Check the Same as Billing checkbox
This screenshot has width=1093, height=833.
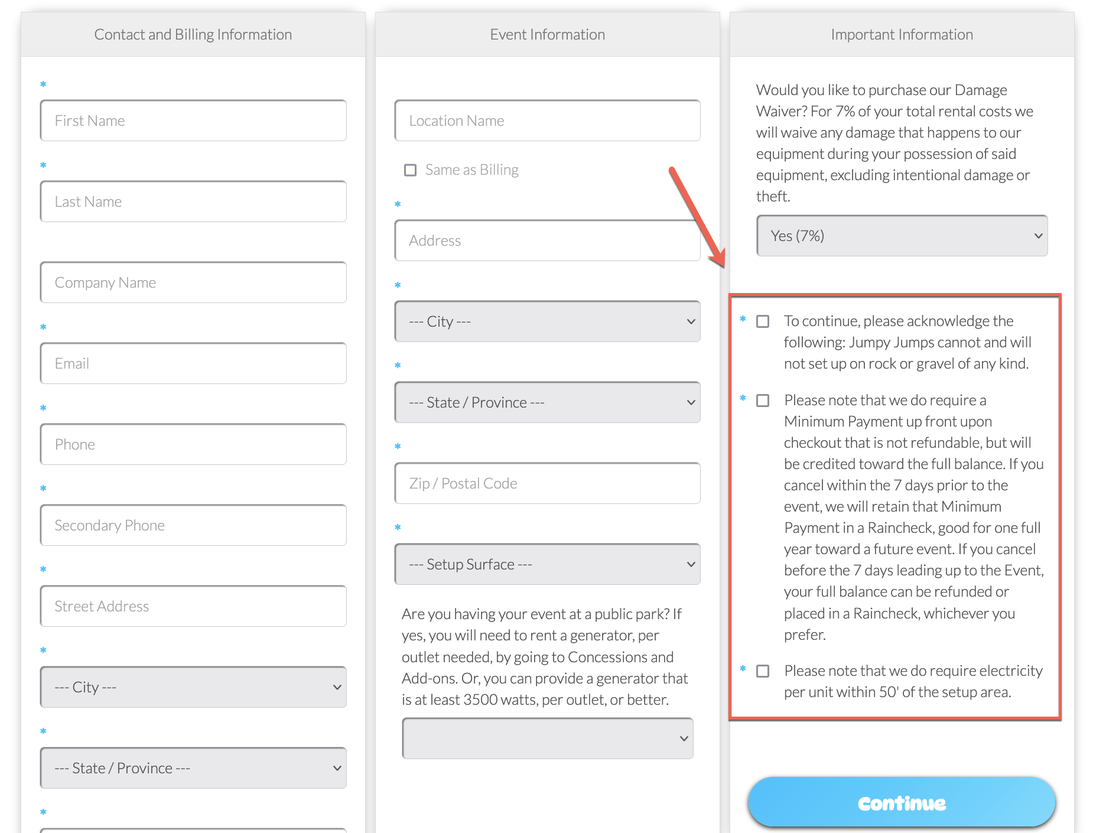coord(410,170)
